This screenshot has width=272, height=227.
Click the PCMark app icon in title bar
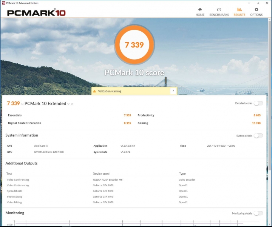tap(3, 3)
